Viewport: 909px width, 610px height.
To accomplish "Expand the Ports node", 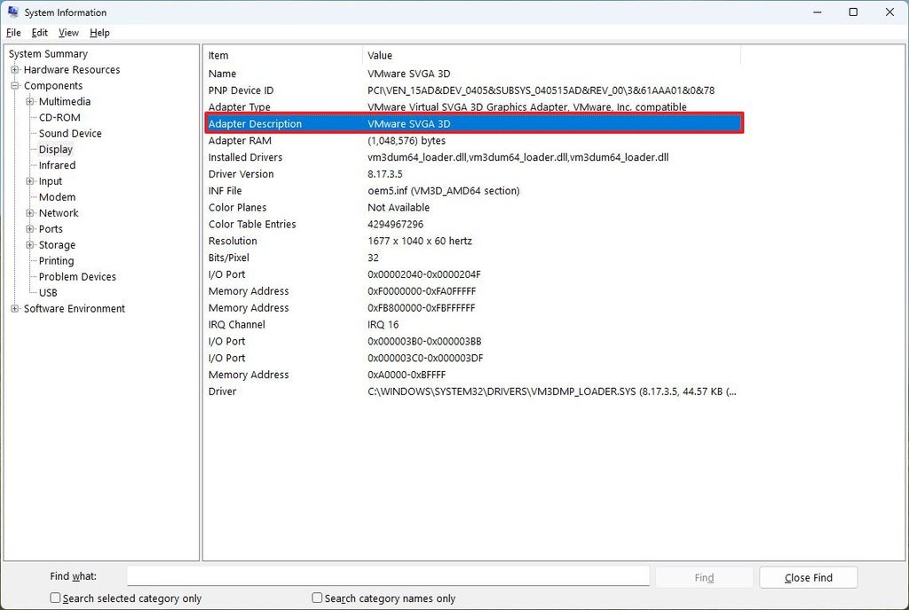I will 30,229.
